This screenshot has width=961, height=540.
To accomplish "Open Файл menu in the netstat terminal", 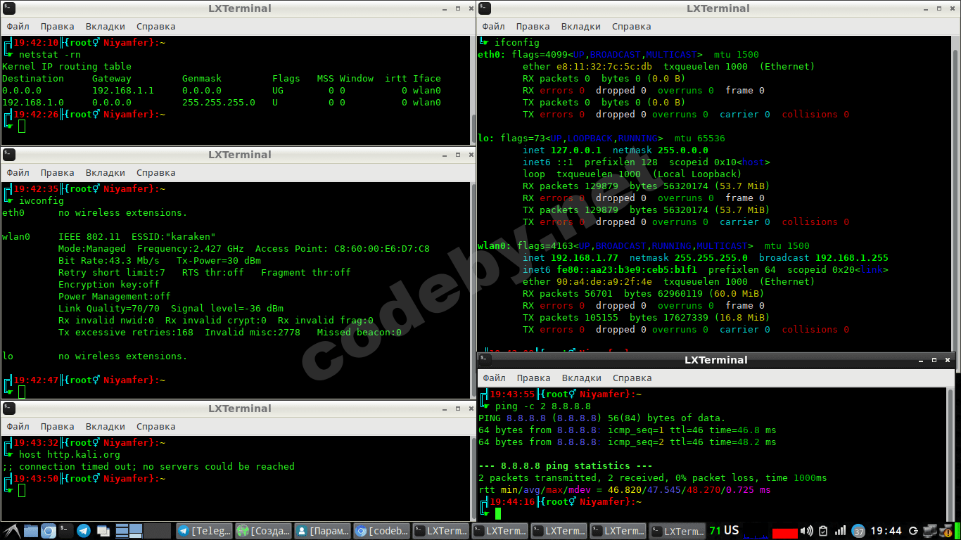I will [x=18, y=27].
